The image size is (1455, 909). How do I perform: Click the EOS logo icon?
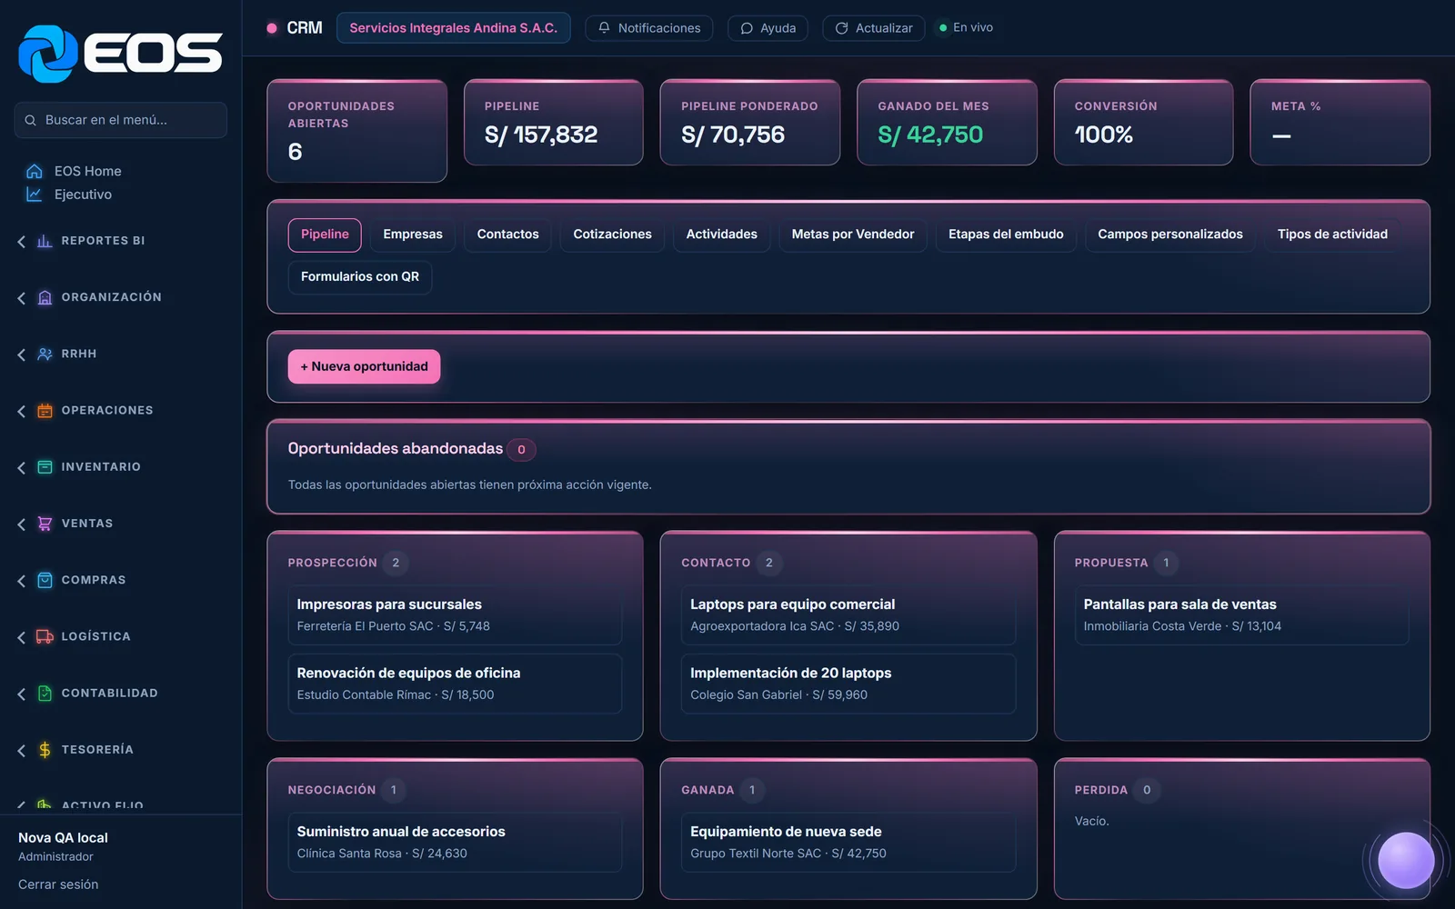click(x=48, y=54)
